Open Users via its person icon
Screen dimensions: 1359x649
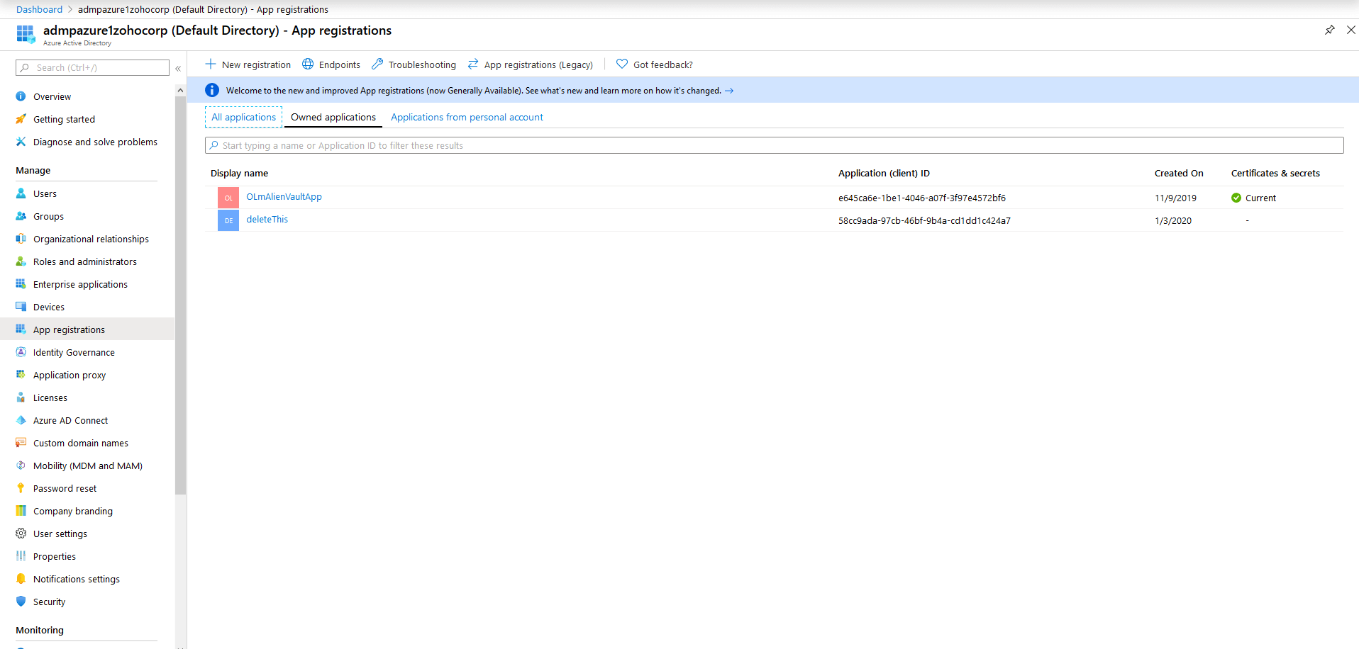click(x=21, y=193)
